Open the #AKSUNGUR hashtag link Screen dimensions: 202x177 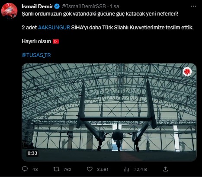[x=54, y=28]
